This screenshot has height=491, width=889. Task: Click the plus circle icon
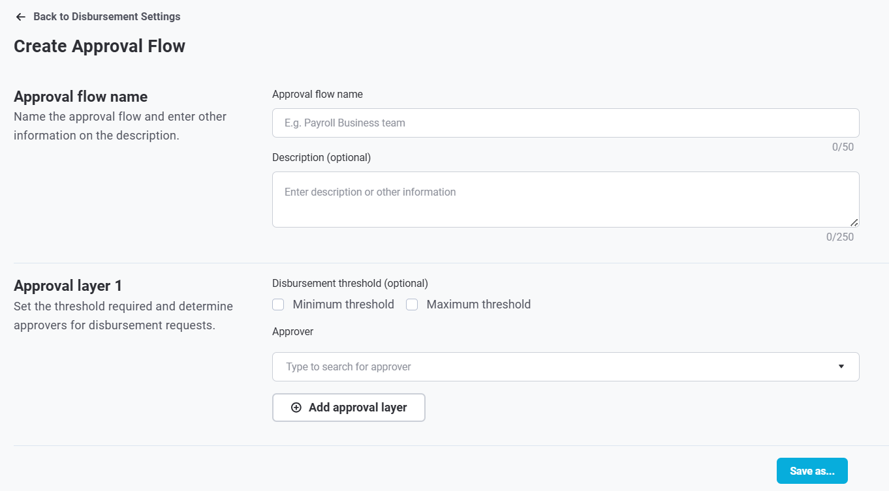[296, 408]
